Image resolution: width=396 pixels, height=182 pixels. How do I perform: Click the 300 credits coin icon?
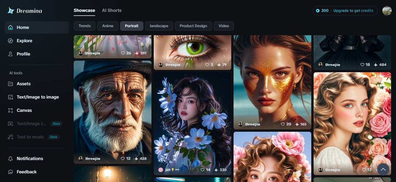[x=318, y=11]
